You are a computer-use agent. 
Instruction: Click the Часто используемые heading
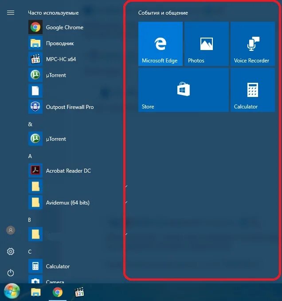click(53, 13)
